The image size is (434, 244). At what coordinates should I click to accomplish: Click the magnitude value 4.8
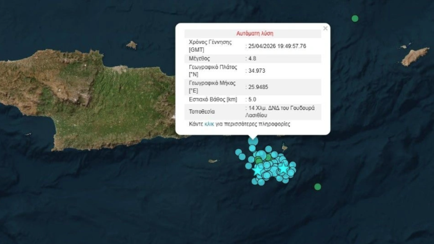coord(252,58)
